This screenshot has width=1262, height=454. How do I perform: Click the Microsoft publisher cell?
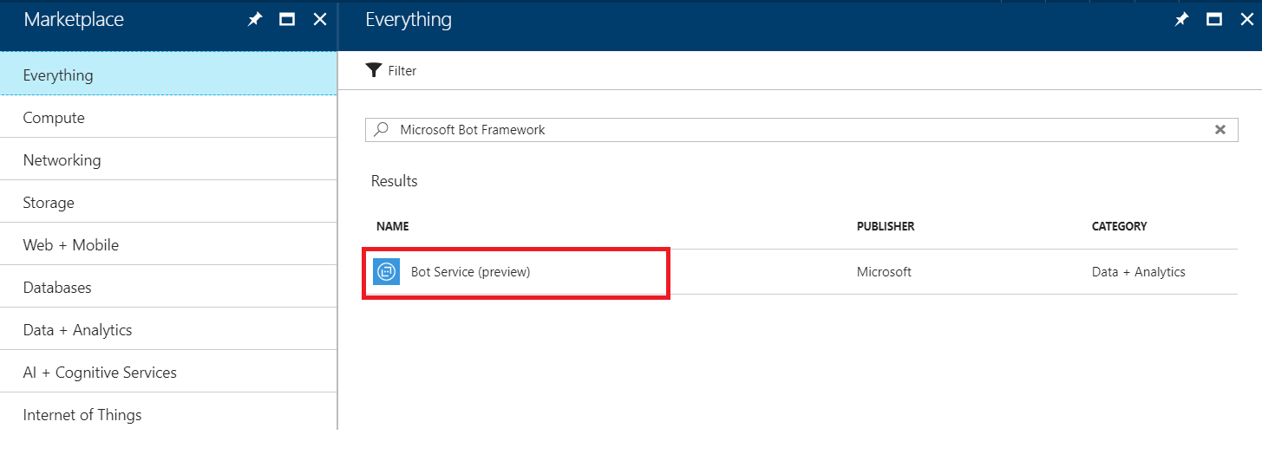[884, 272]
